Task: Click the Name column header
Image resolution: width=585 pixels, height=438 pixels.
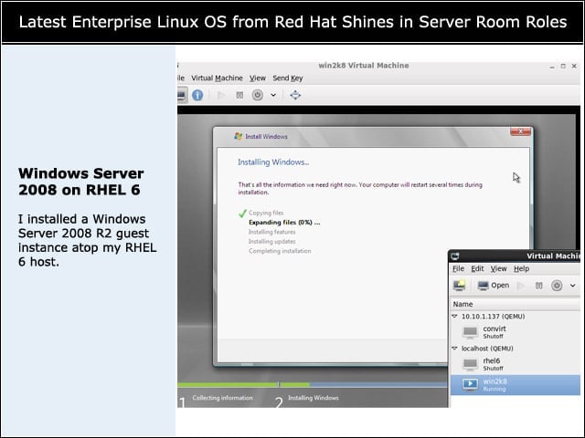Action: 516,304
